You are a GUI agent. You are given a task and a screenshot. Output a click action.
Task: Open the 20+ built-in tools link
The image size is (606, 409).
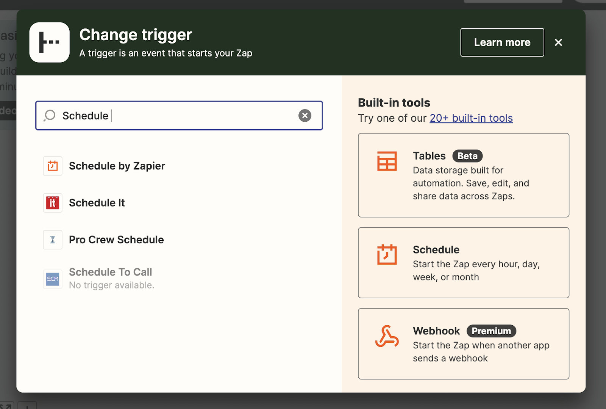471,118
